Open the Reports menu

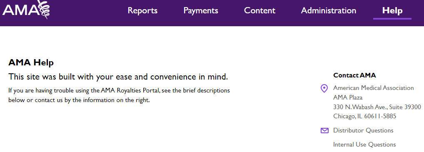point(142,10)
